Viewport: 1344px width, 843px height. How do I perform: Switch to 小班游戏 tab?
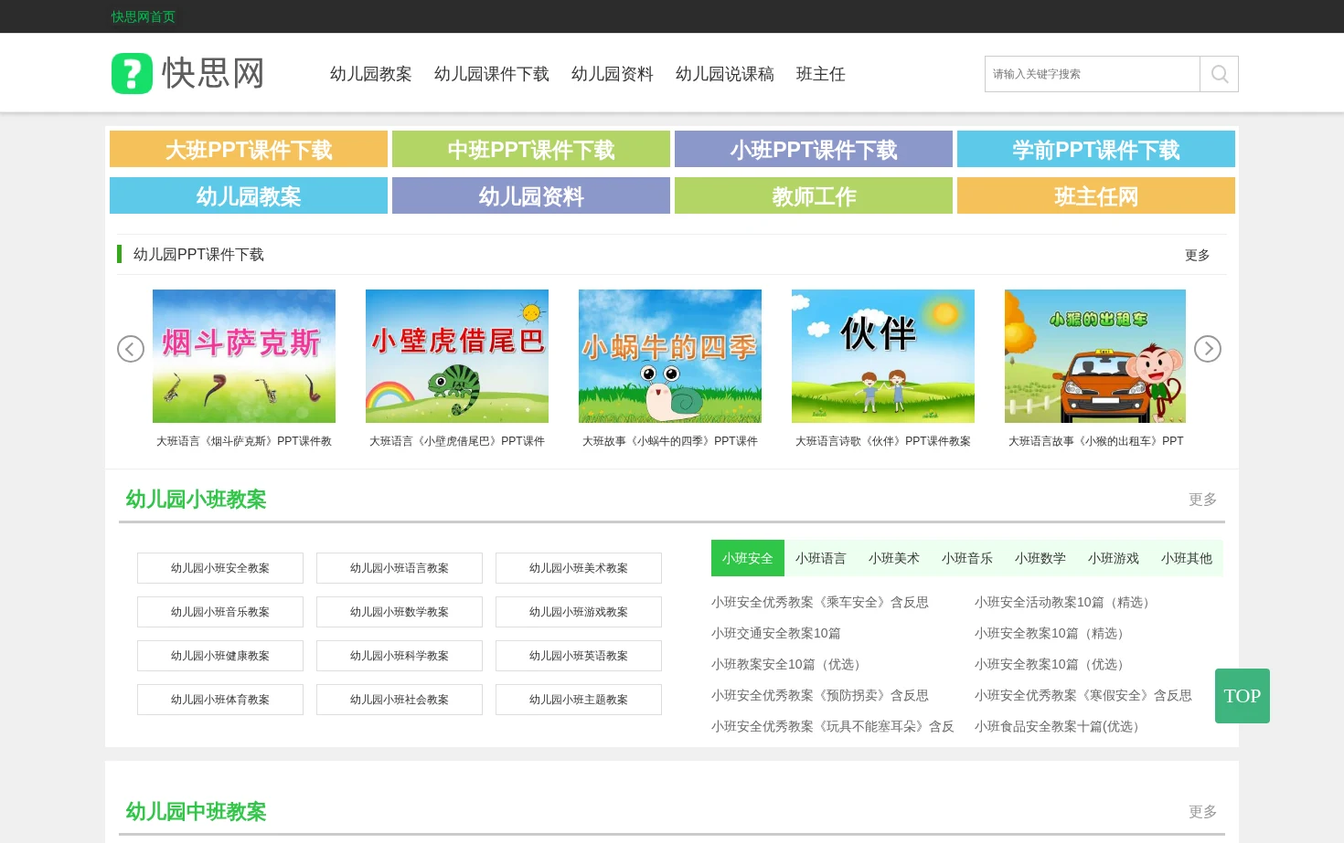pos(1114,558)
